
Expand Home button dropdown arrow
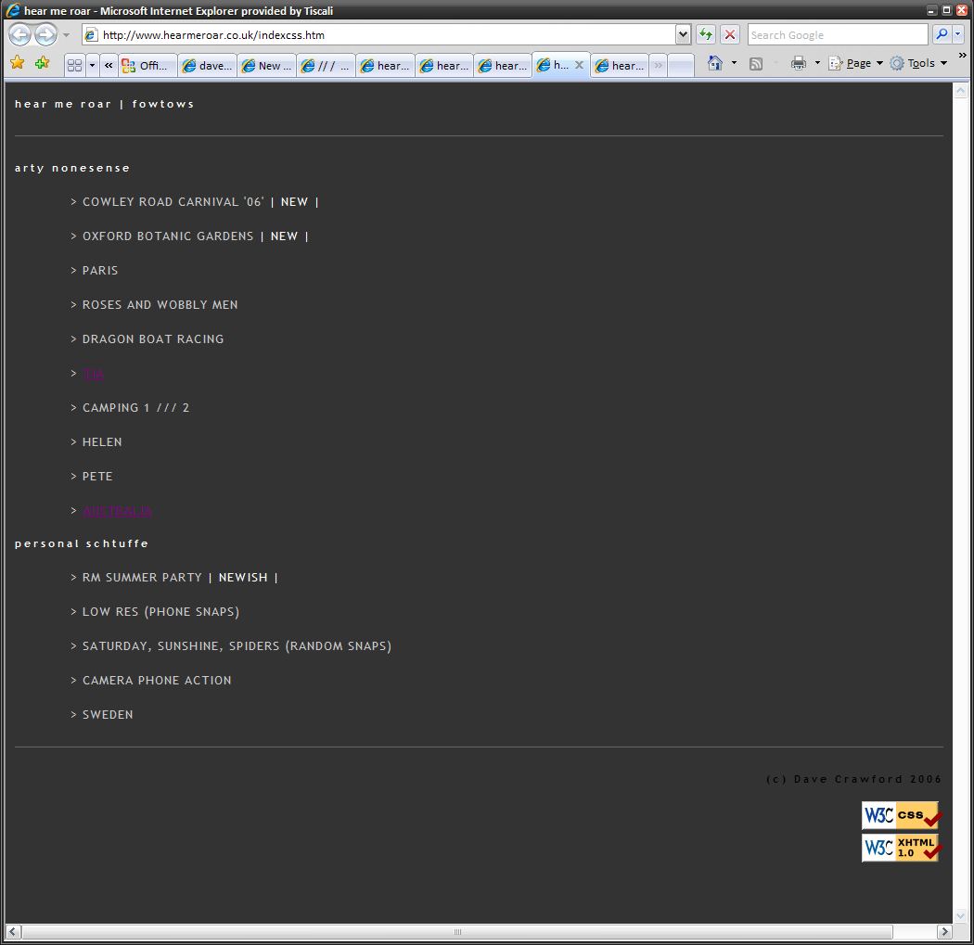tap(734, 63)
